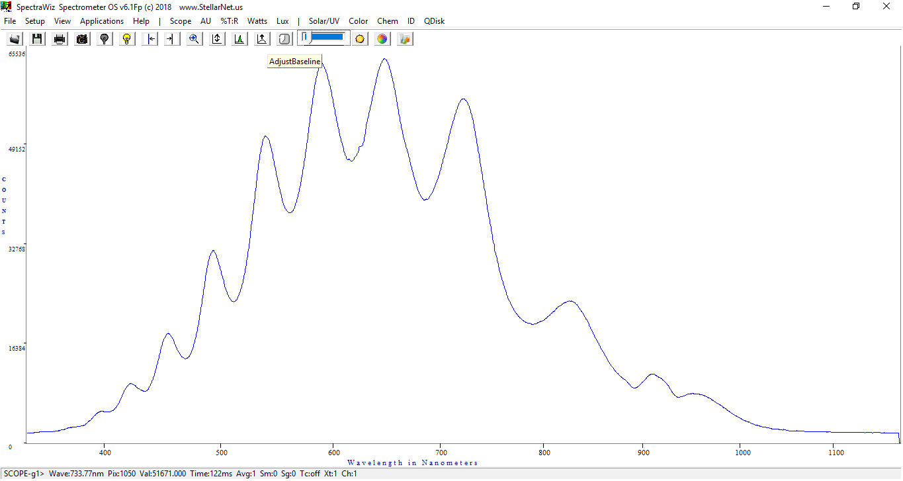
Task: Save spectrum with floppy disk icon
Action: 37,39
